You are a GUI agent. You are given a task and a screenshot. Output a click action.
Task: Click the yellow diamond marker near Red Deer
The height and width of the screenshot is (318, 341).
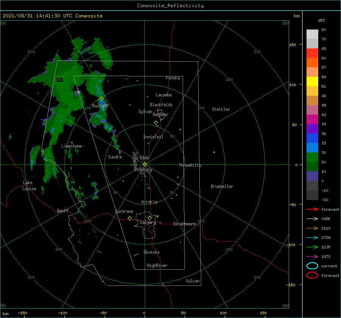(156, 123)
